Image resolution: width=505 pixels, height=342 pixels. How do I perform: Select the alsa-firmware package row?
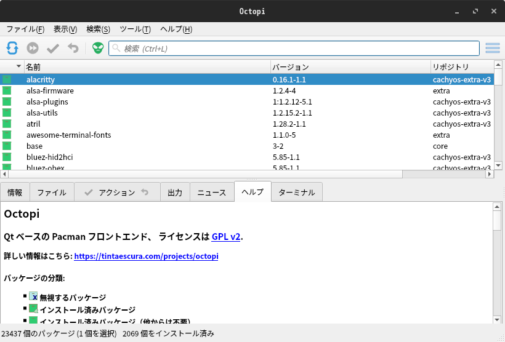[x=247, y=90]
